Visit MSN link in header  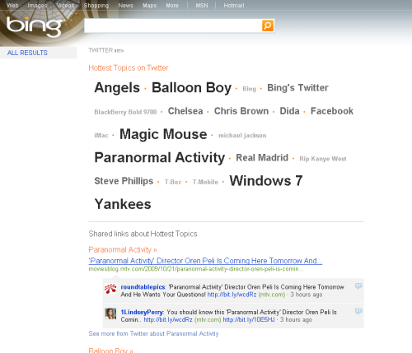click(202, 6)
